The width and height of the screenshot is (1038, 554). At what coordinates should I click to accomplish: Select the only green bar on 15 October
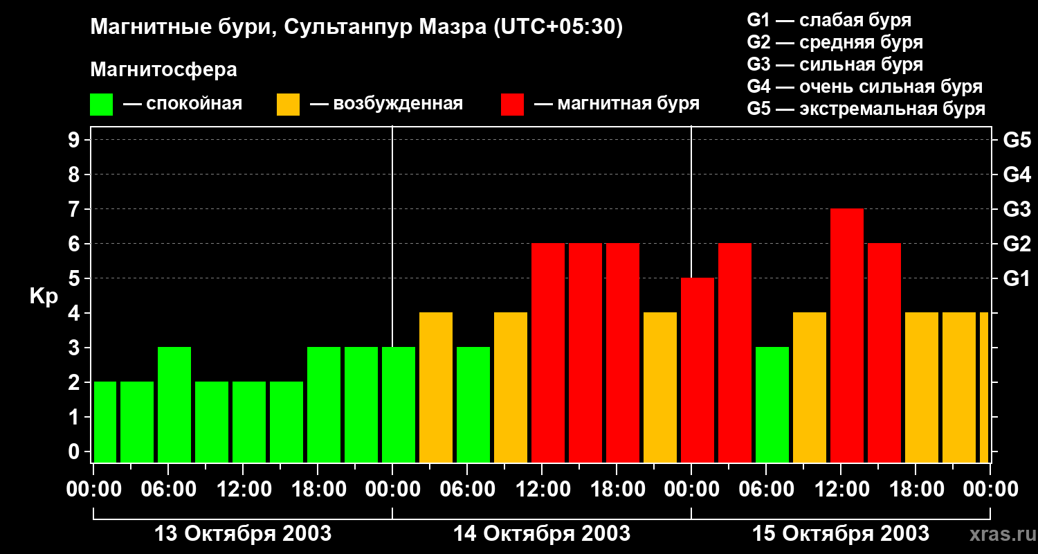click(x=772, y=405)
